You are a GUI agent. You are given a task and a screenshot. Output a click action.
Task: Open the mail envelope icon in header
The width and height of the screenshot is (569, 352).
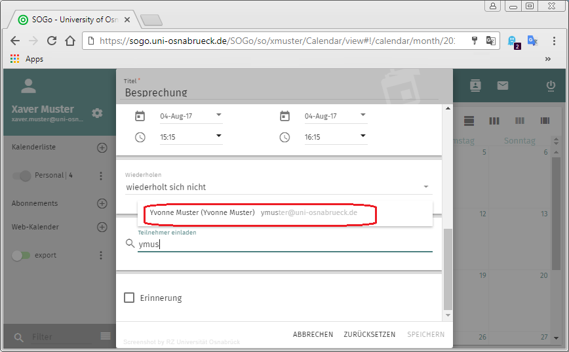(x=503, y=85)
